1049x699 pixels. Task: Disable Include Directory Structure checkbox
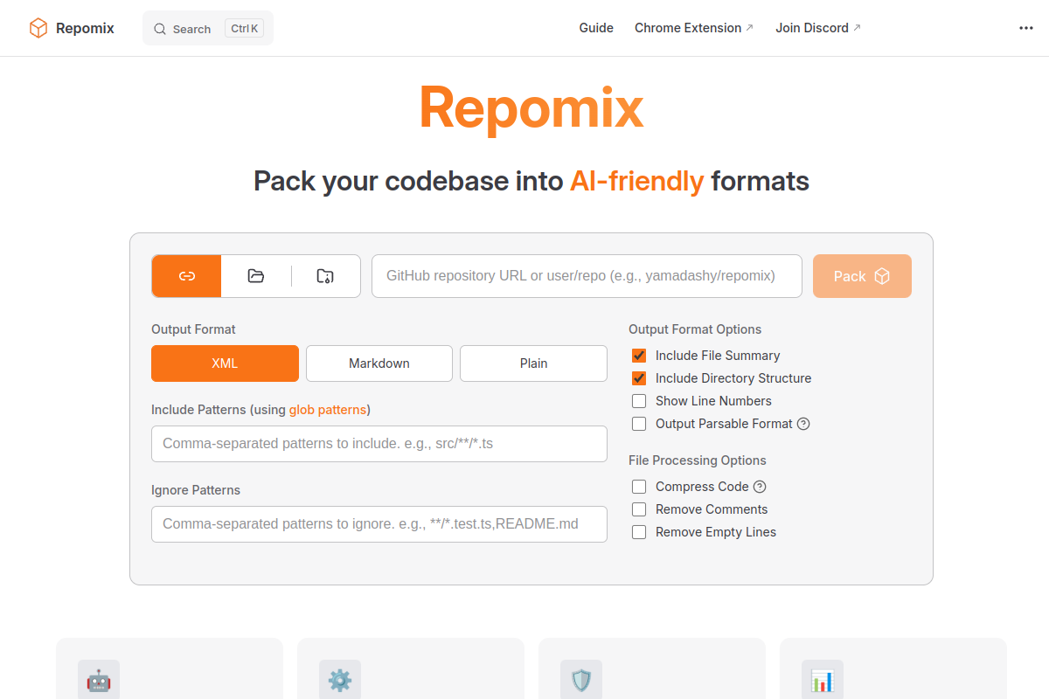(x=639, y=378)
